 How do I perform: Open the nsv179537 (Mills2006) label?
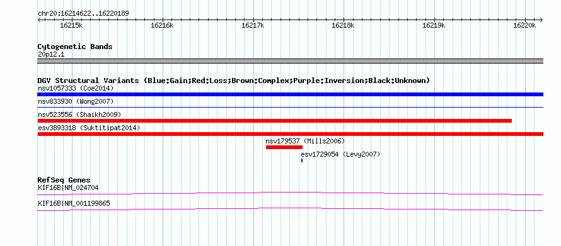pyautogui.click(x=305, y=141)
